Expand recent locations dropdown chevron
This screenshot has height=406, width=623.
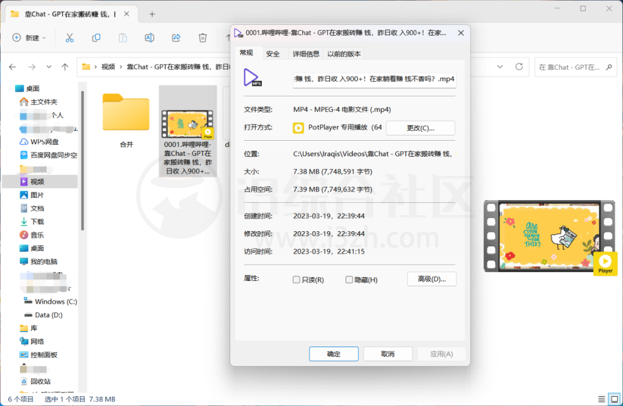(49, 67)
